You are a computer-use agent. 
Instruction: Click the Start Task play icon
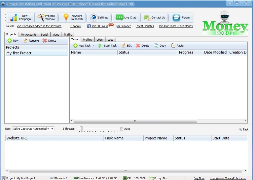coord(100,46)
